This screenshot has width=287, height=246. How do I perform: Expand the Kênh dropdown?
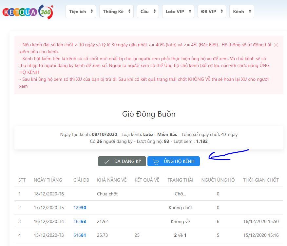click(x=241, y=11)
